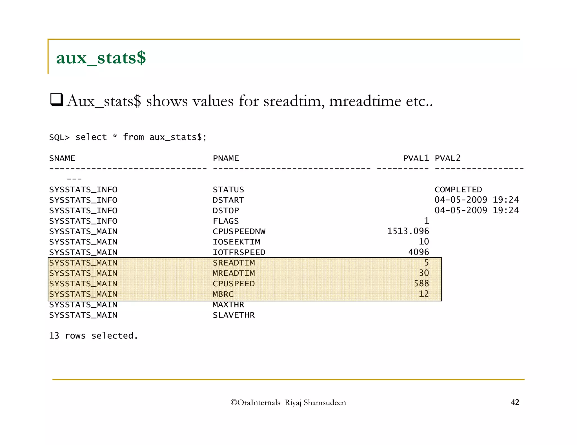This screenshot has width=577, height=445.
Task: Select the IOTFRSPEED parameter name
Action: click(239, 252)
